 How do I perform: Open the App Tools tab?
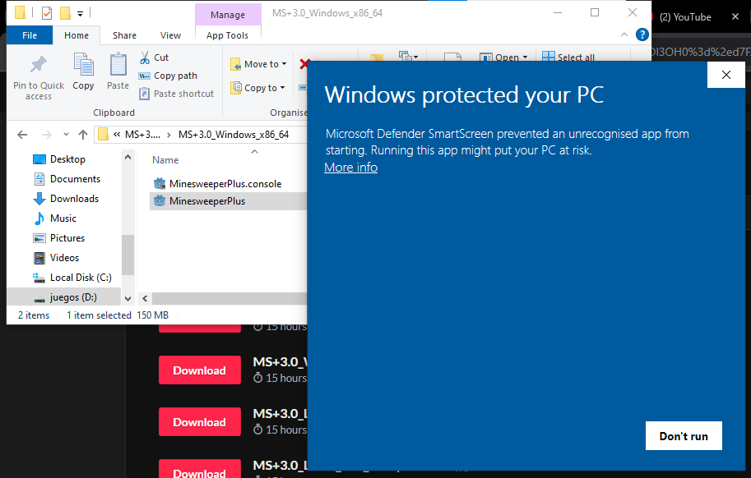[x=228, y=35]
